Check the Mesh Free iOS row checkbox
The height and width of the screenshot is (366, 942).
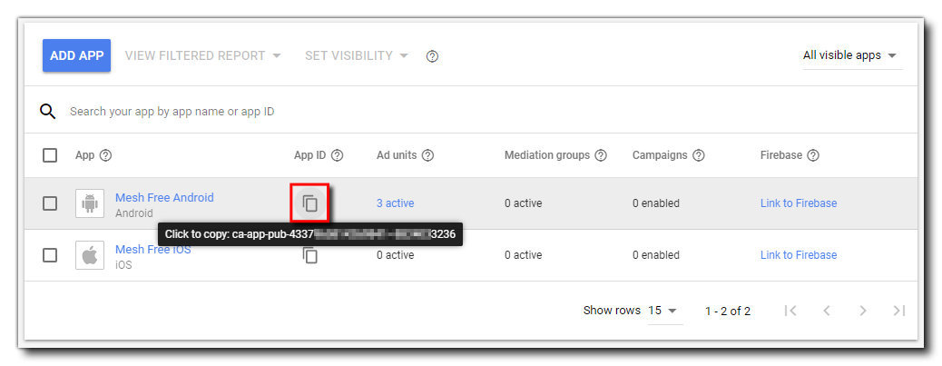point(51,255)
